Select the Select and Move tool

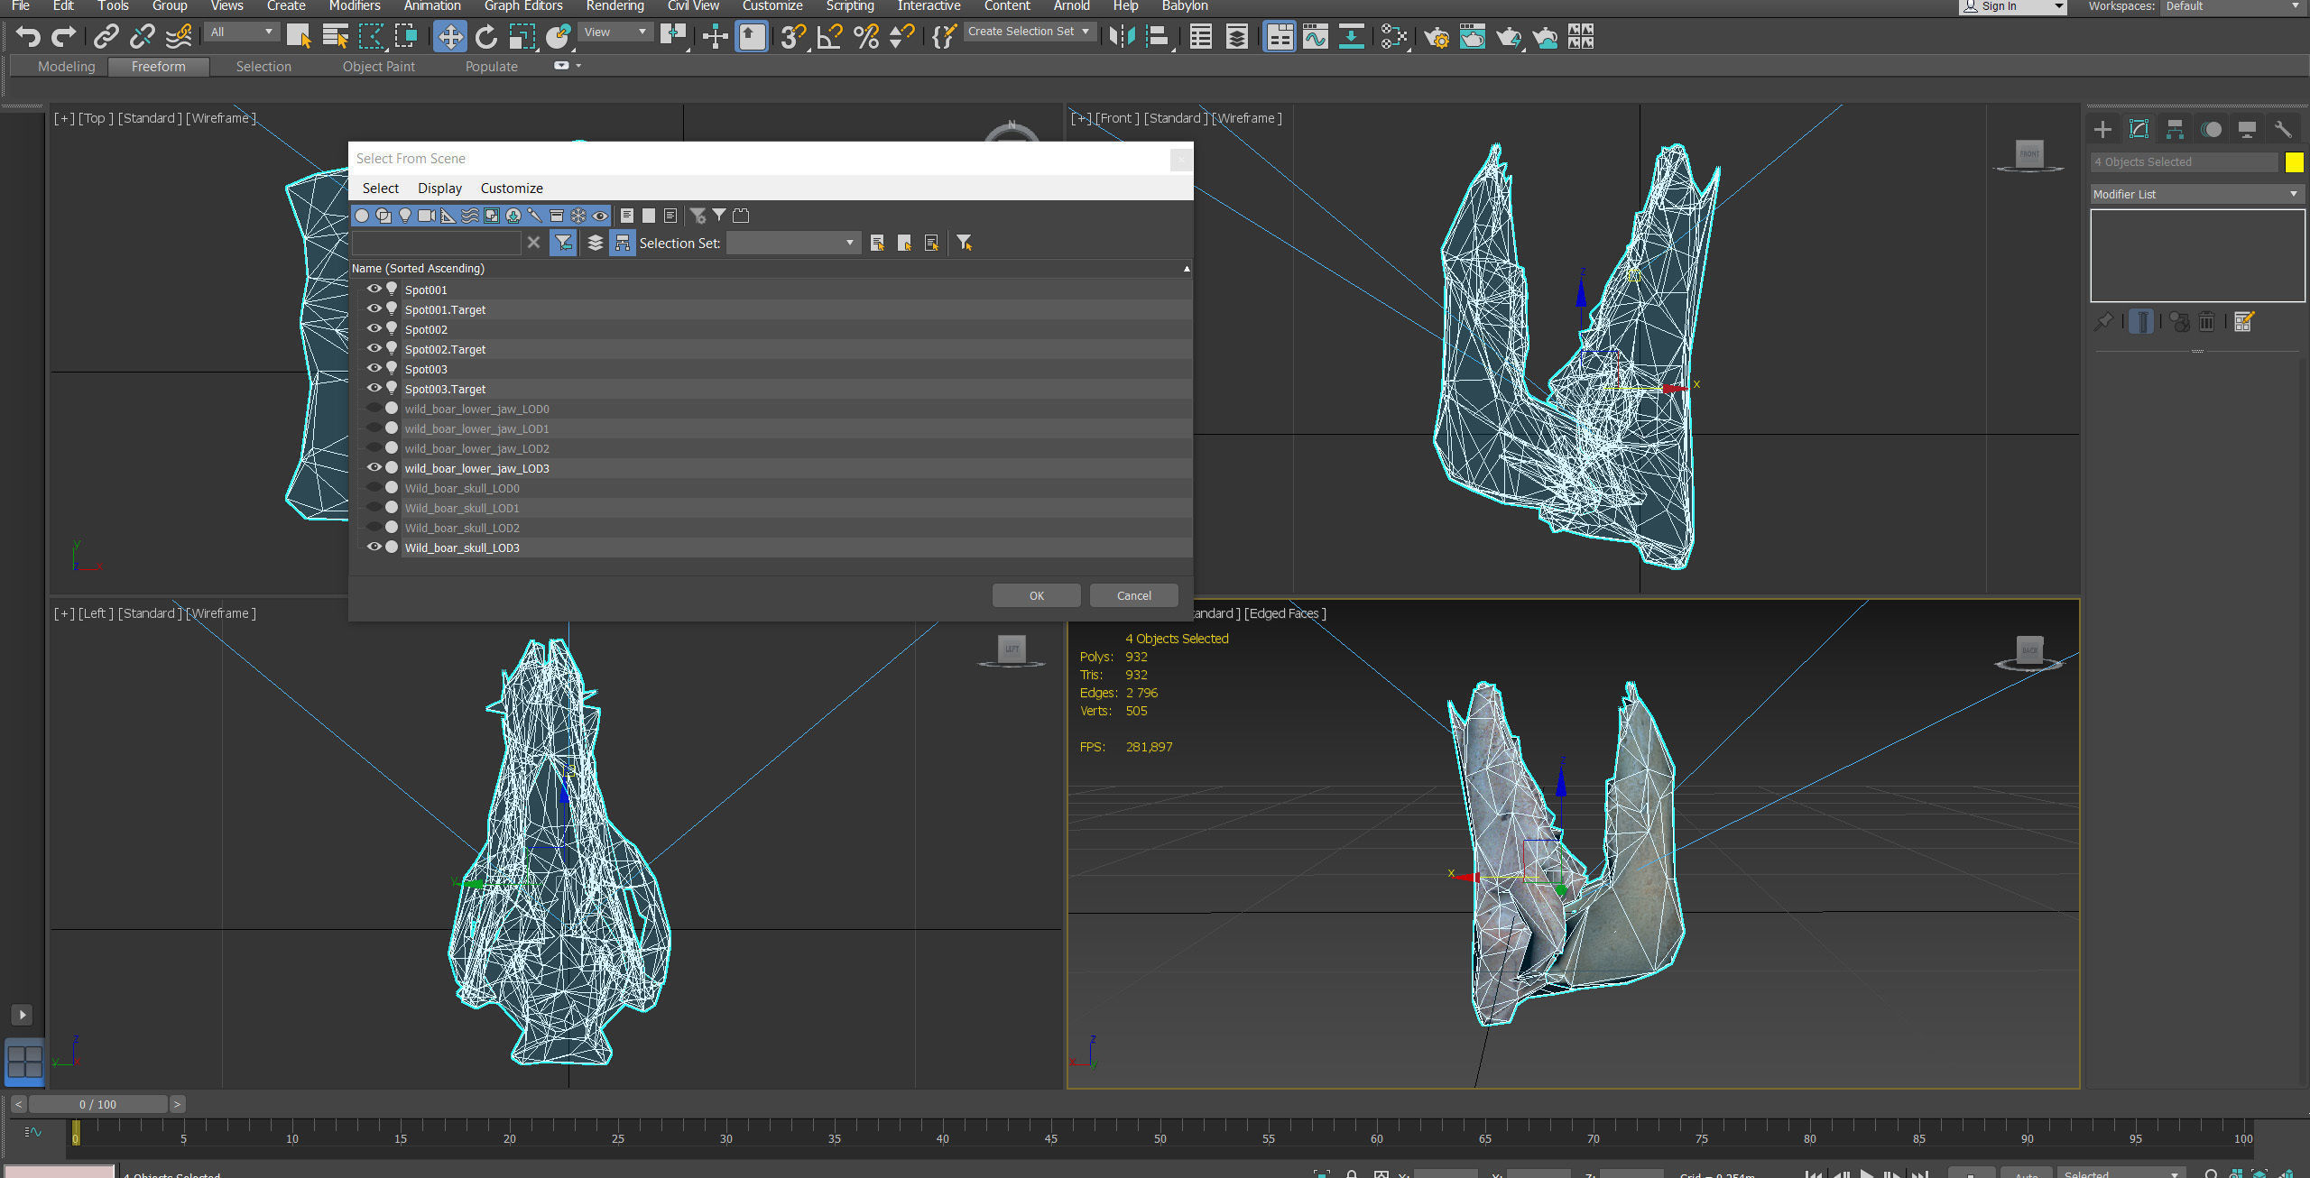coord(449,36)
